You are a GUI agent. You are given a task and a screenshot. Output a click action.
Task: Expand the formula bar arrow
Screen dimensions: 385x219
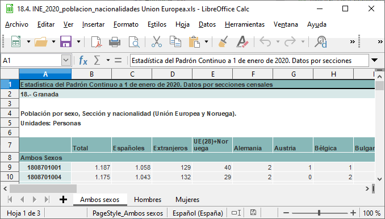[x=374, y=60]
